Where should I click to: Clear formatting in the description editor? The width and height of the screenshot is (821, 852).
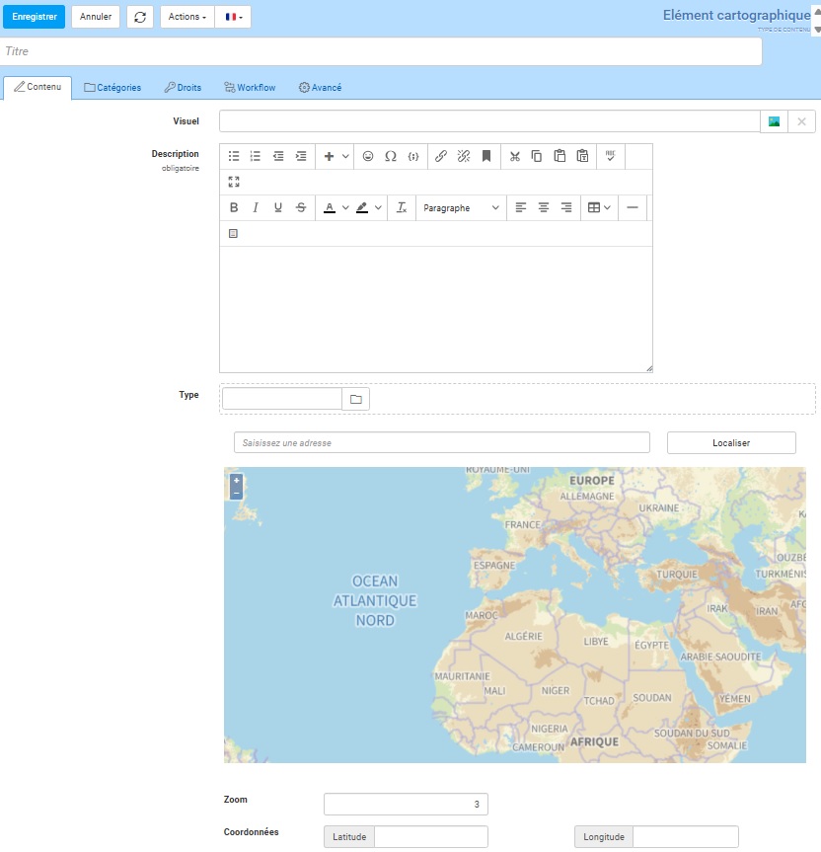click(402, 207)
